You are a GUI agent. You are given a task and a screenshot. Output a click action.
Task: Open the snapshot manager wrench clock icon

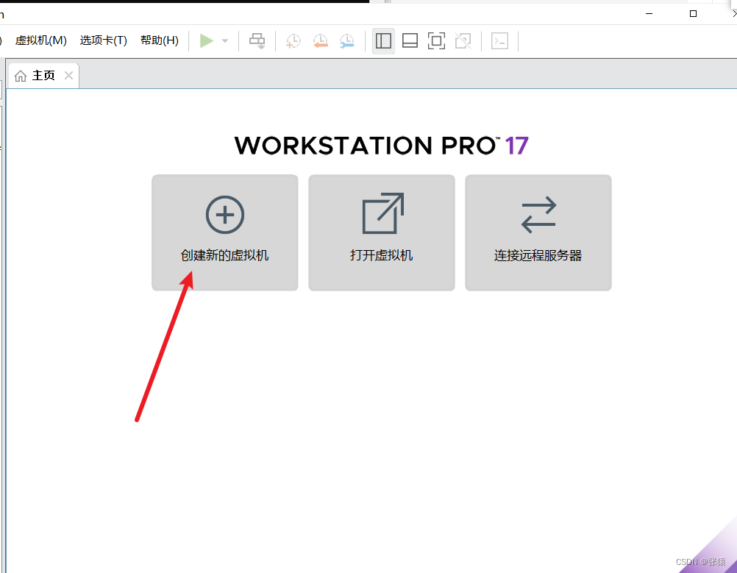347,41
